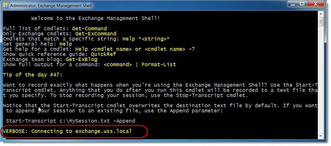
Task: Click the scrollbar down arrow
Action: tap(321, 136)
